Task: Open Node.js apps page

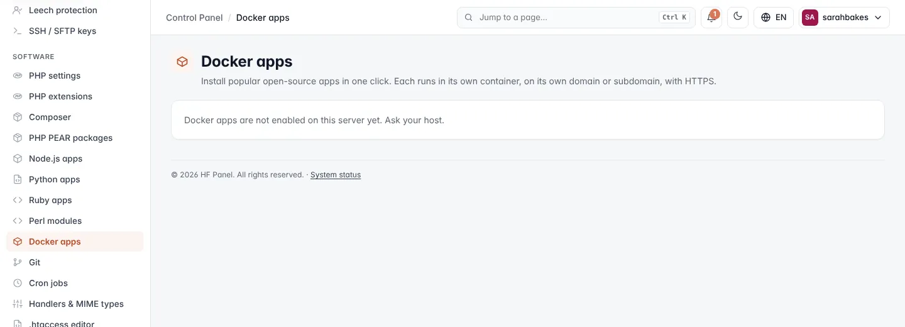Action: pyautogui.click(x=75, y=158)
